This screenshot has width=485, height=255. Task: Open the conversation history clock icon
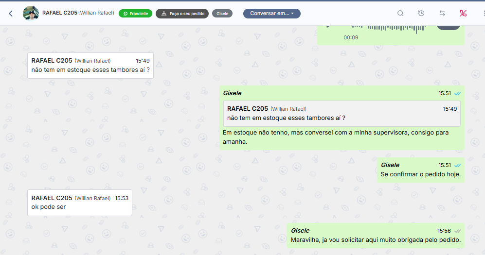[421, 13]
